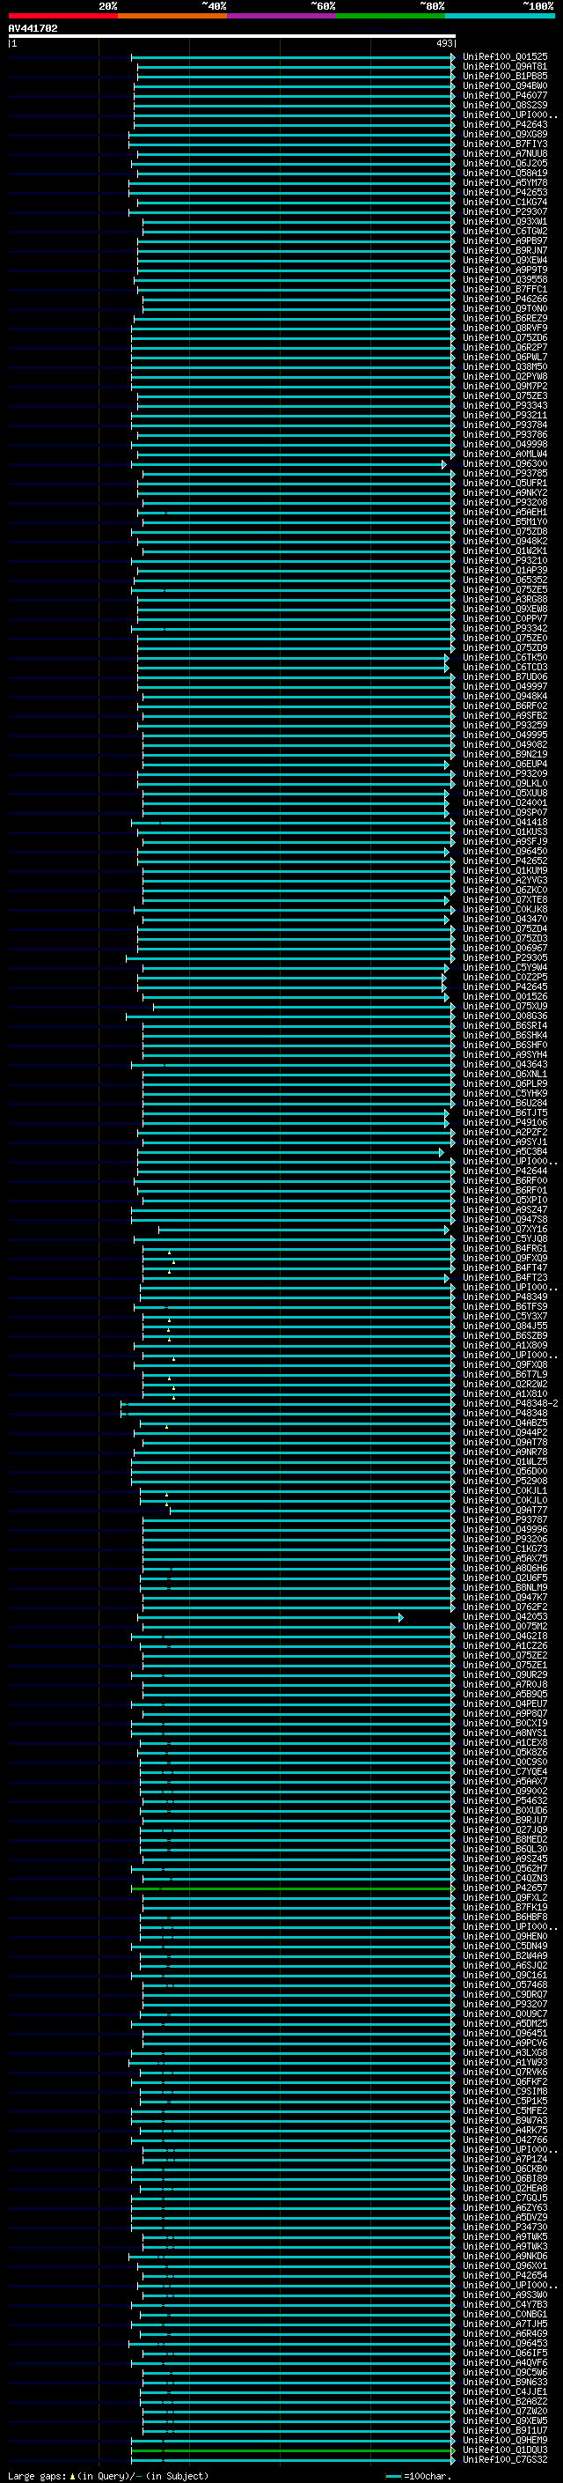The width and height of the screenshot is (563, 2483).
Task: Select UniRef100_P42643 label
Action: [x=504, y=124]
